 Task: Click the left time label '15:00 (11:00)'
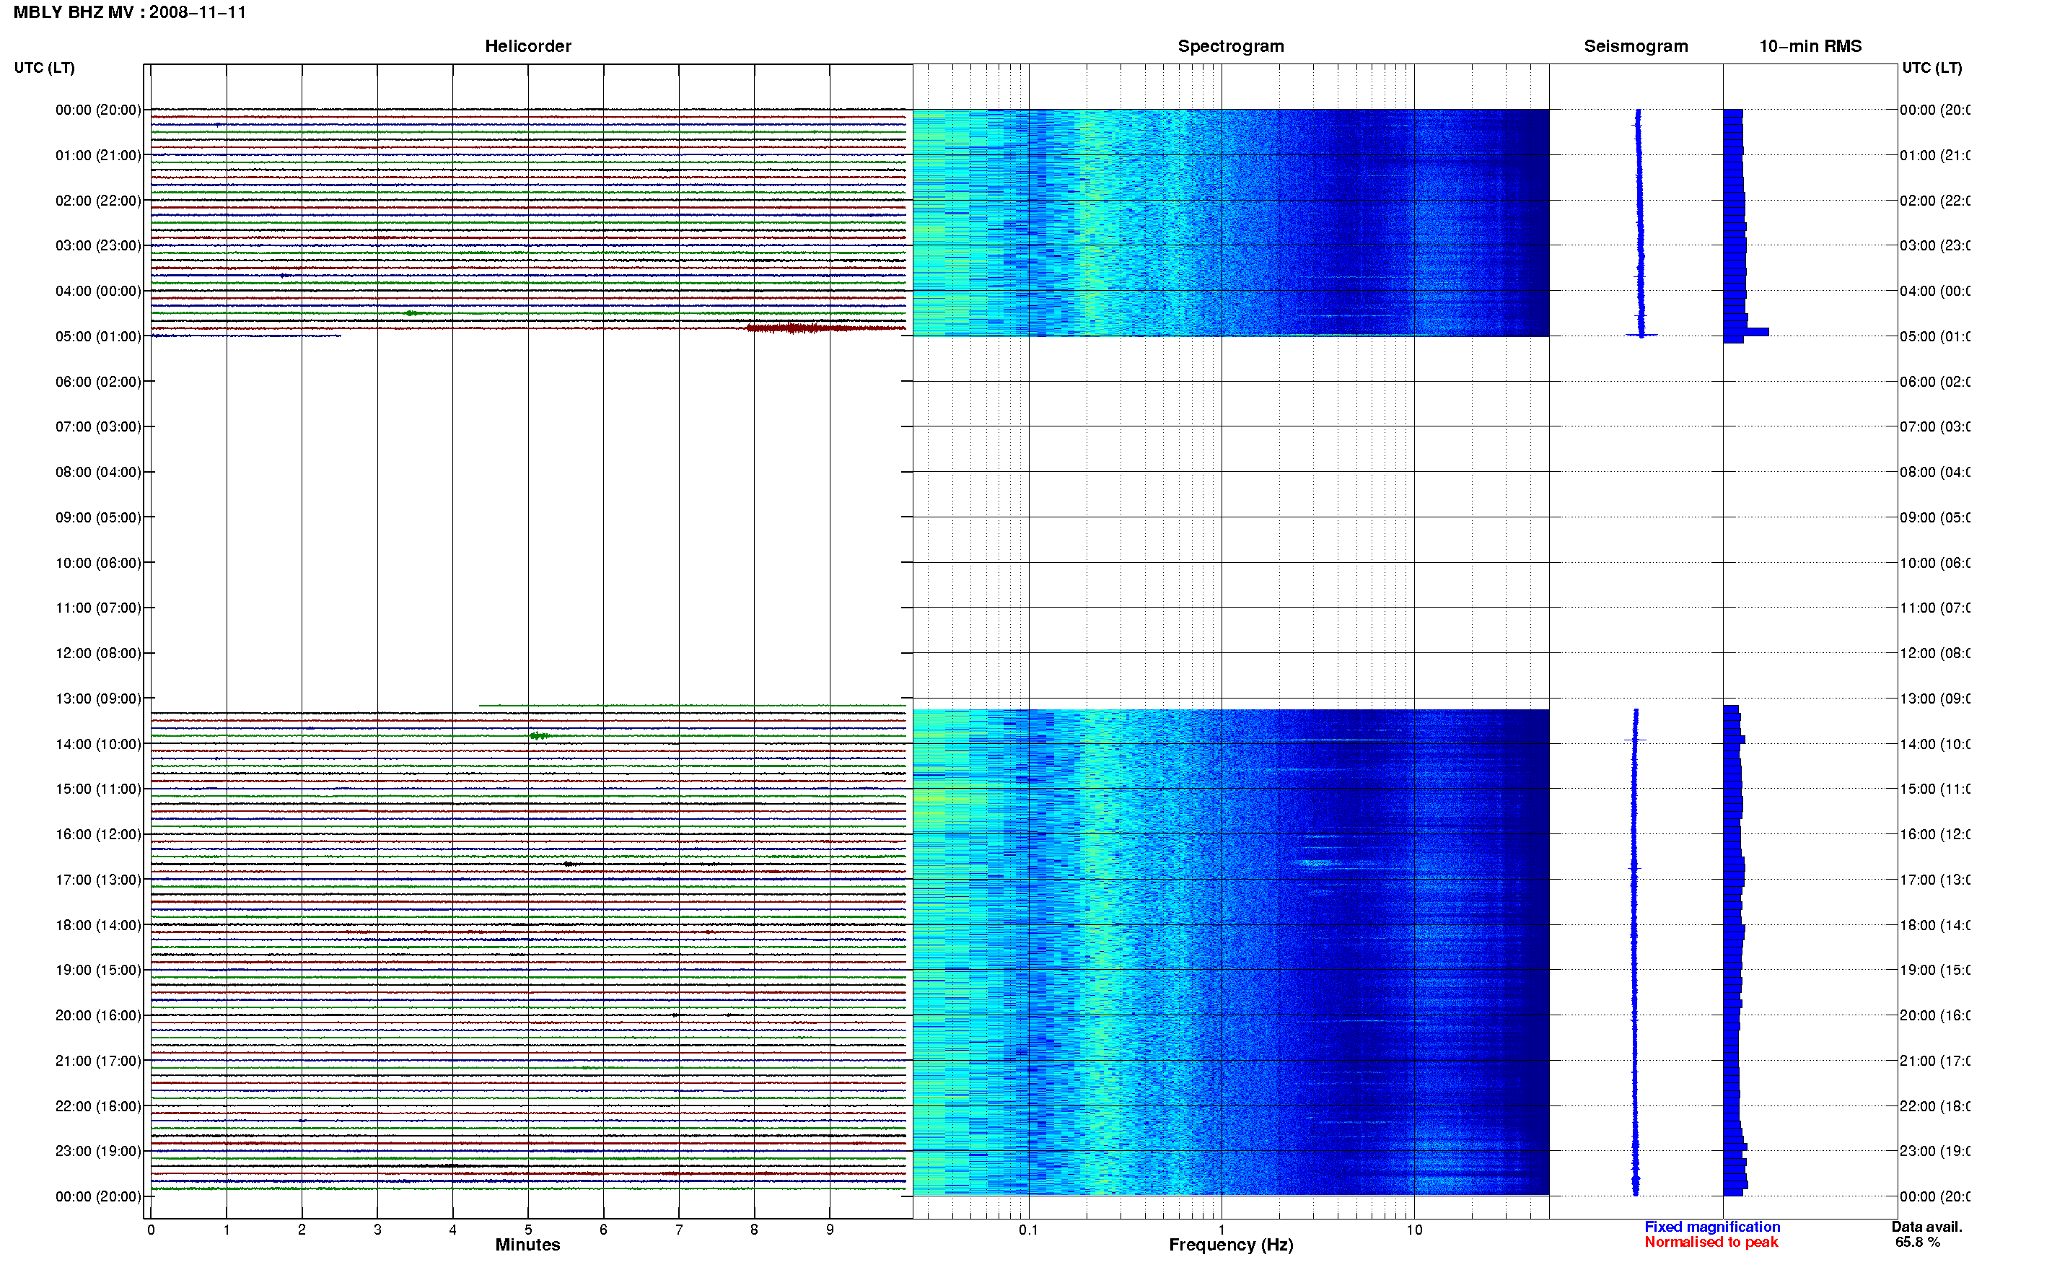click(x=98, y=789)
